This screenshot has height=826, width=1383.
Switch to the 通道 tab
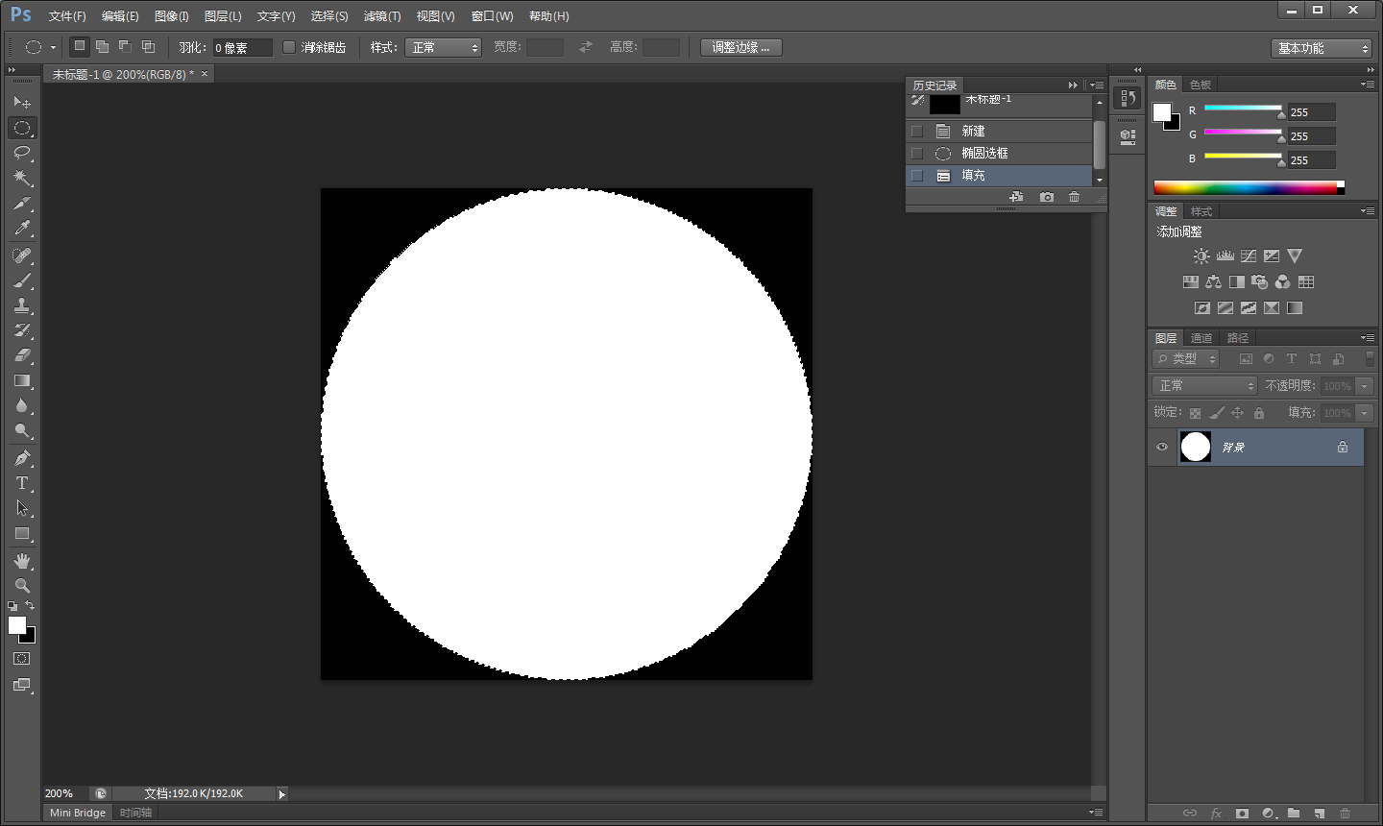[1201, 338]
